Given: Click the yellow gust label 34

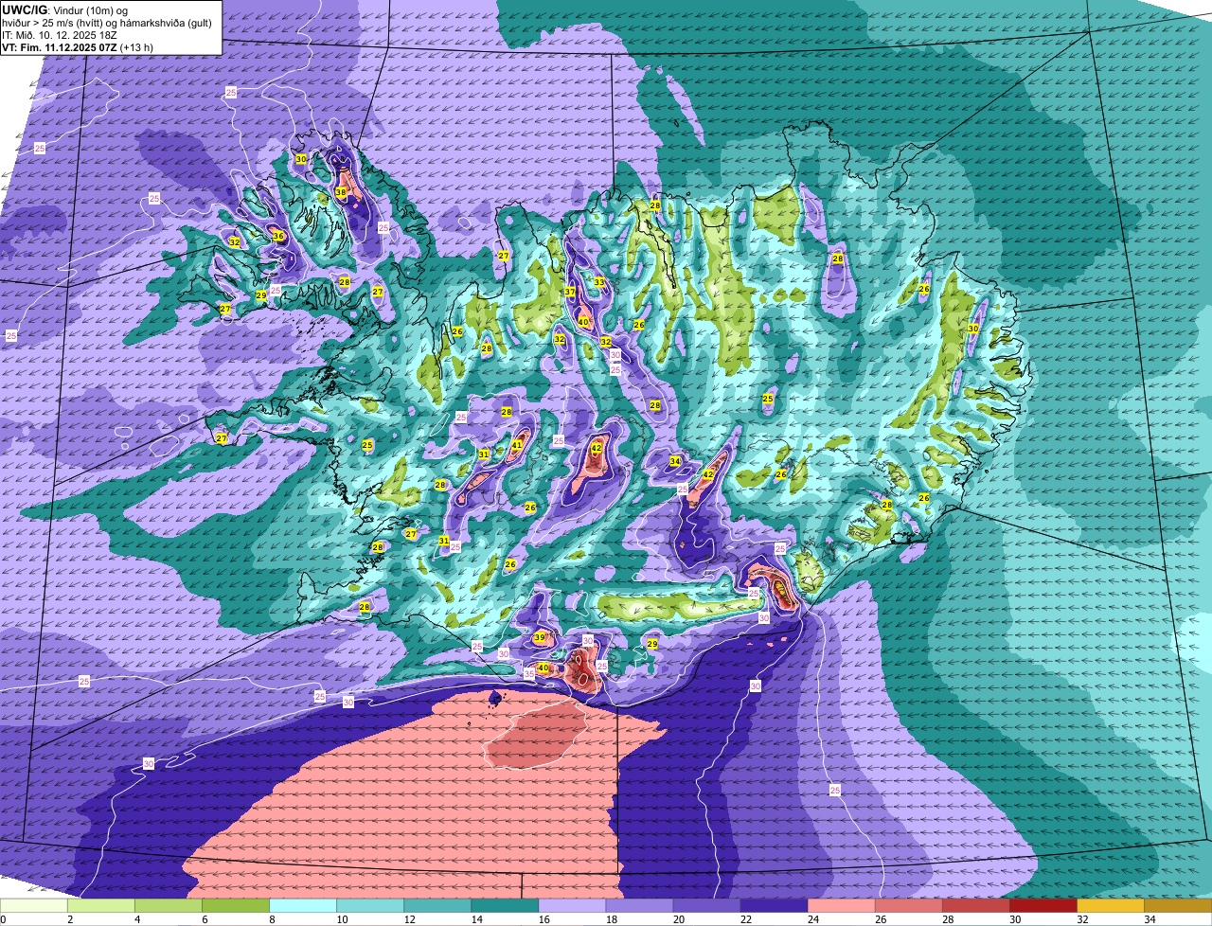Looking at the screenshot, I should tap(675, 462).
